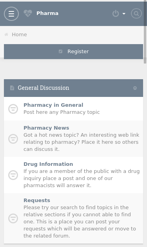
Task: Click the Drug Information forum status icon
Action: (13, 175)
